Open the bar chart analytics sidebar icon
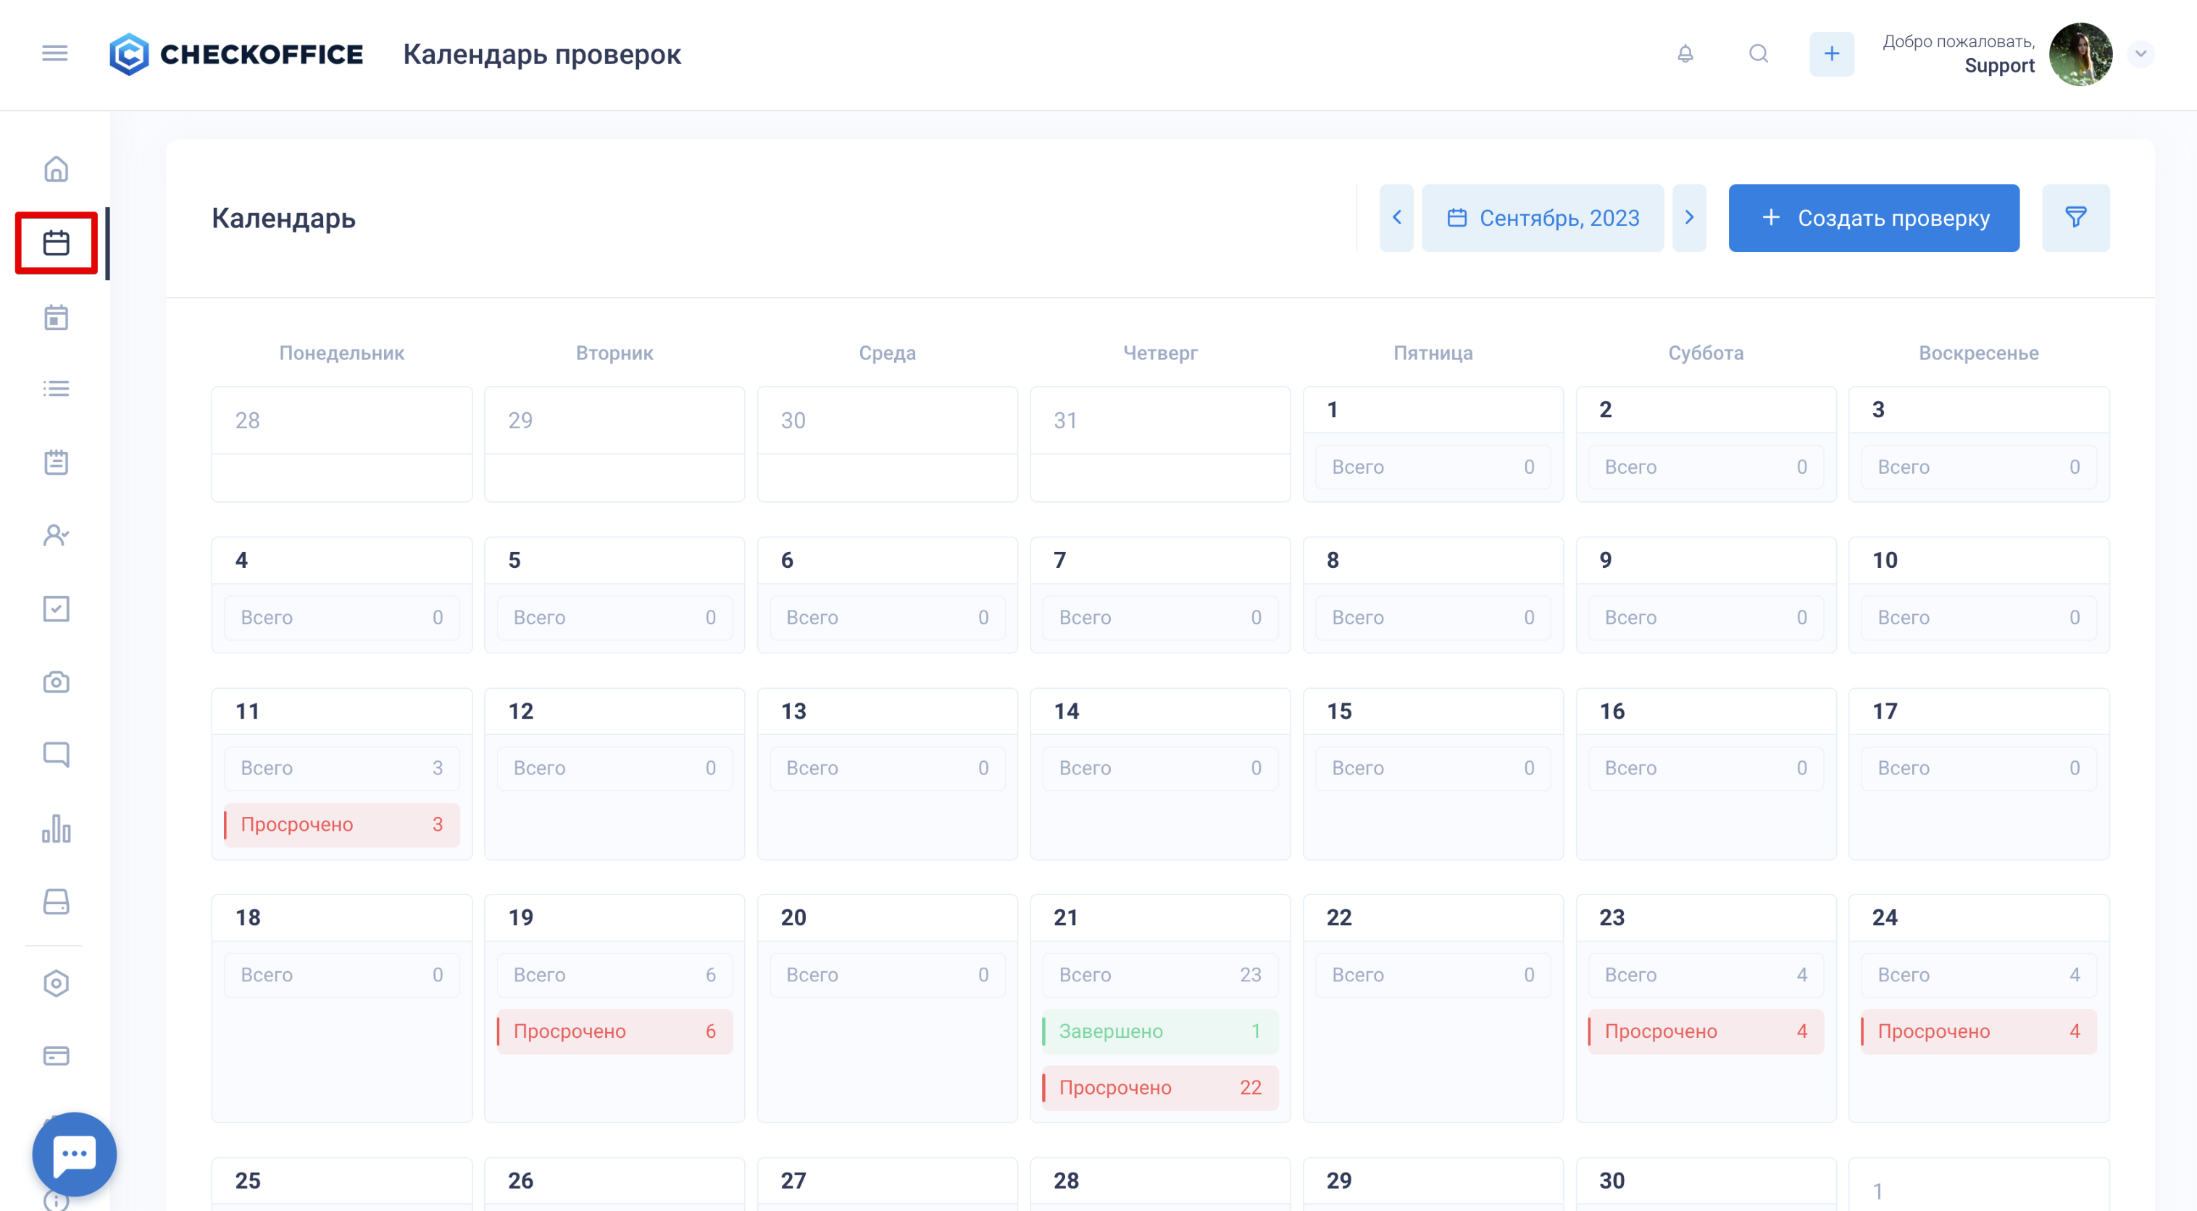Image resolution: width=2197 pixels, height=1211 pixels. pyautogui.click(x=57, y=829)
